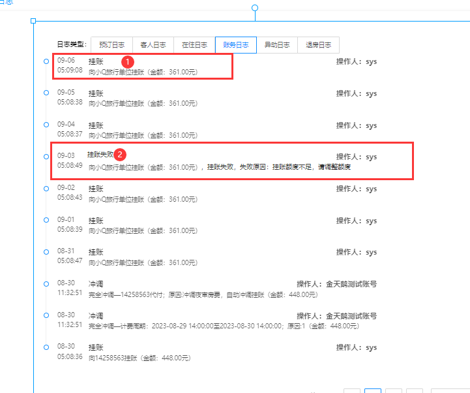Click 操作人 sys on 08-30 05:08:36 row
The image size is (470, 393).
click(x=357, y=347)
